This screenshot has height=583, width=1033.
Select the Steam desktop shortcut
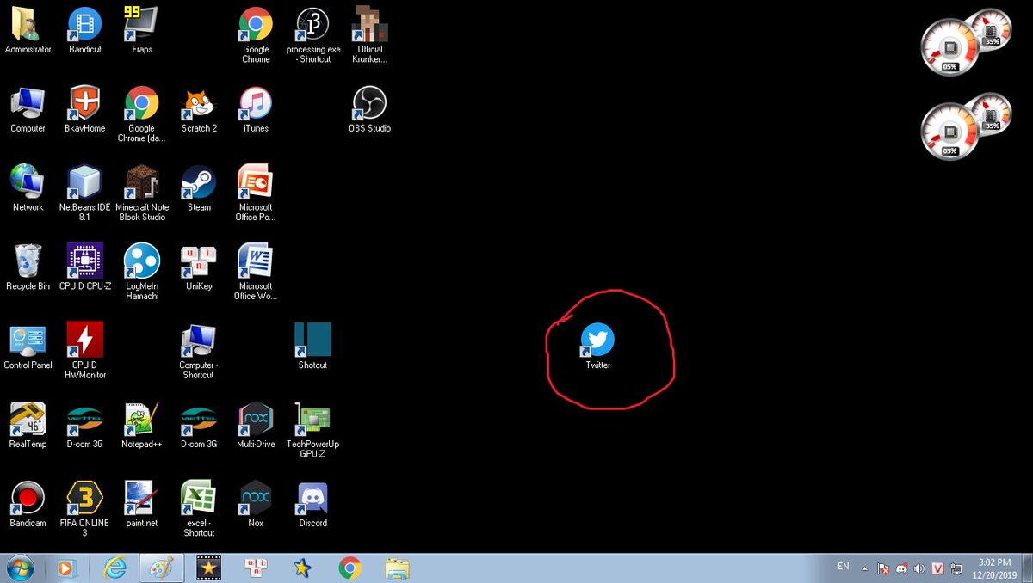coord(199,189)
